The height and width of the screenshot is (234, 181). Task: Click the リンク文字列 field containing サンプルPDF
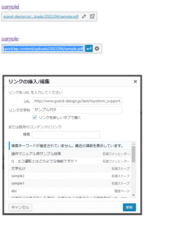77,110
